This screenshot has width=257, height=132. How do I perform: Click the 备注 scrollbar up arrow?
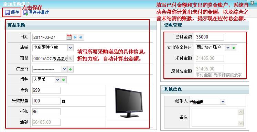pyautogui.click(x=240, y=112)
